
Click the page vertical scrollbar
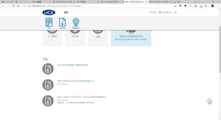click(220, 49)
